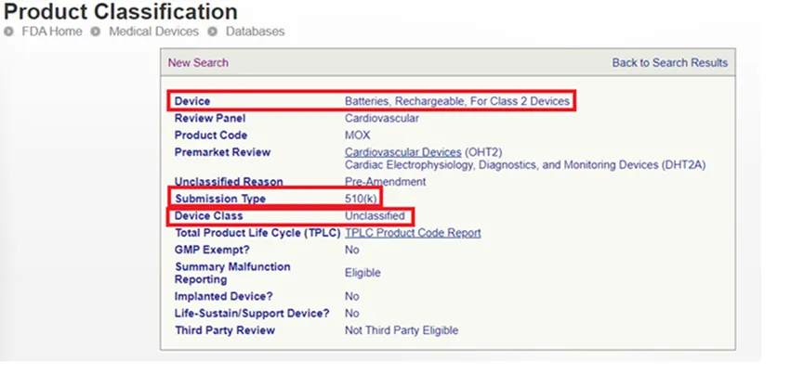This screenshot has height=374, width=804.
Task: Select the Cardiac Electrophysiology (DHT2A) text line
Action: [x=525, y=165]
